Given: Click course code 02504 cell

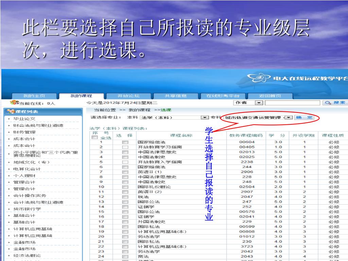Looking at the screenshot, I should point(247,187).
